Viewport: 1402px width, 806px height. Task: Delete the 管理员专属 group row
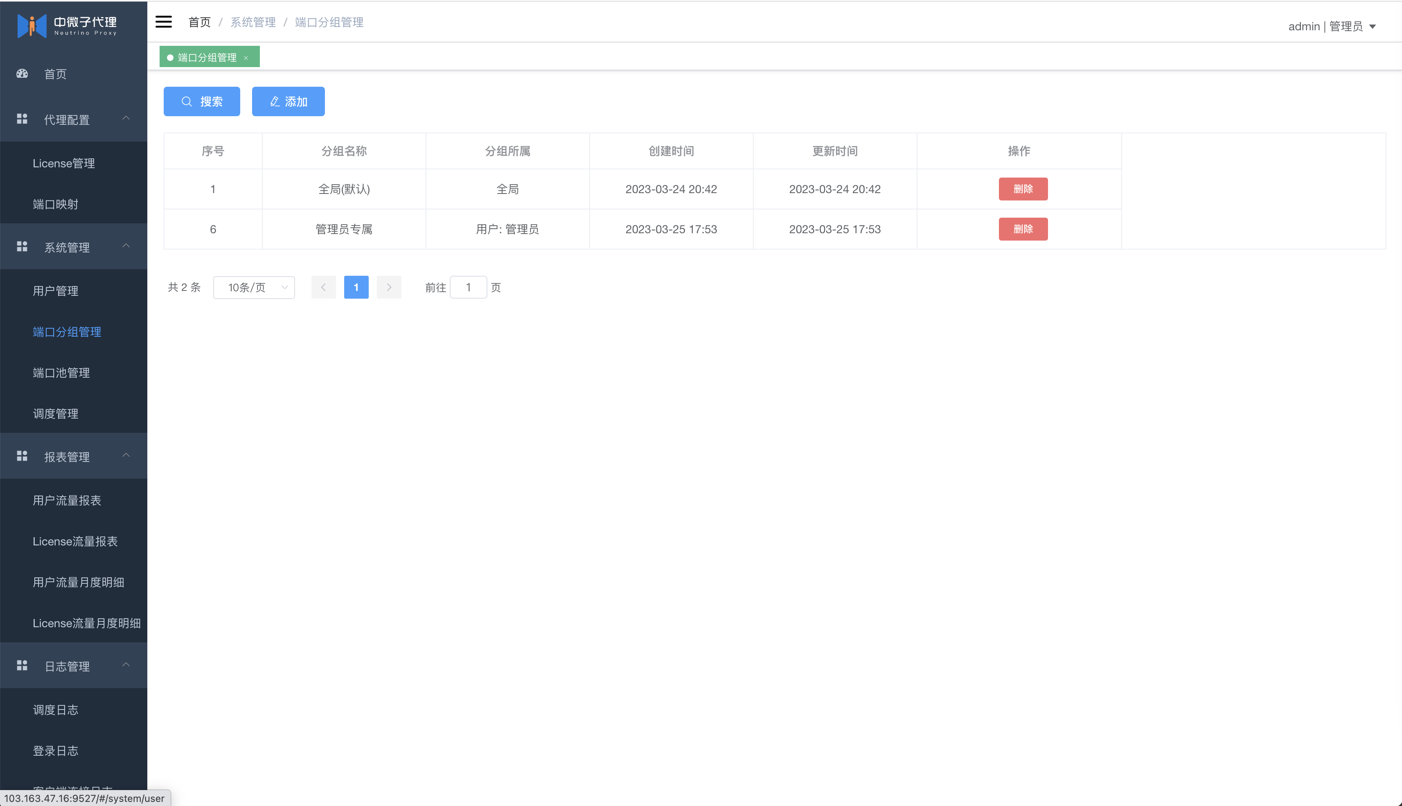coord(1023,229)
